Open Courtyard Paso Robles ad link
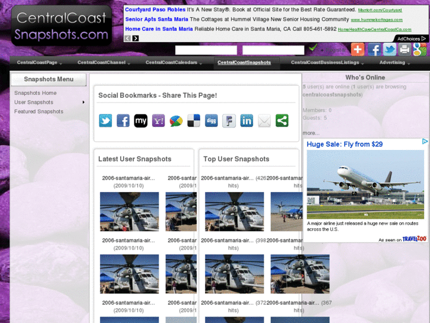 coord(155,9)
